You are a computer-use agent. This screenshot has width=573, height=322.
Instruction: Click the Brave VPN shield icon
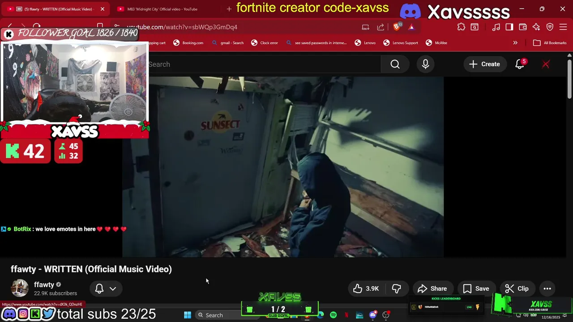coord(550,27)
